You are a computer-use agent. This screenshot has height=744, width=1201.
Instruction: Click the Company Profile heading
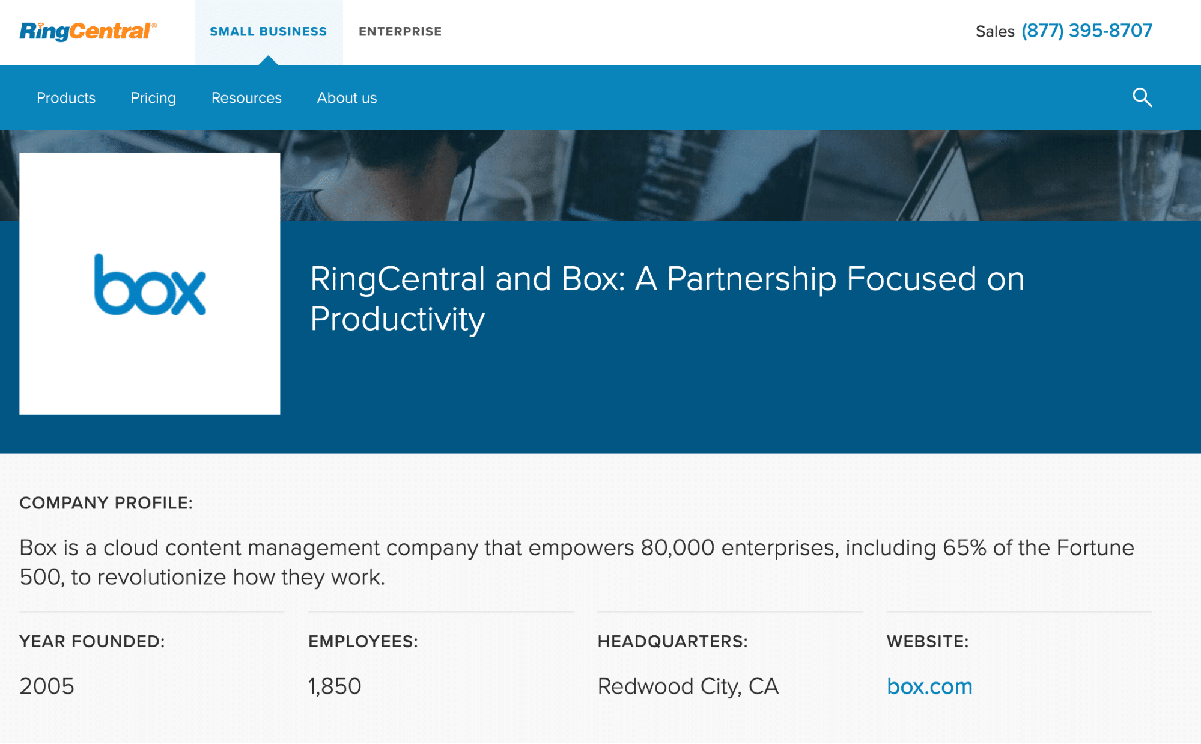coord(106,503)
